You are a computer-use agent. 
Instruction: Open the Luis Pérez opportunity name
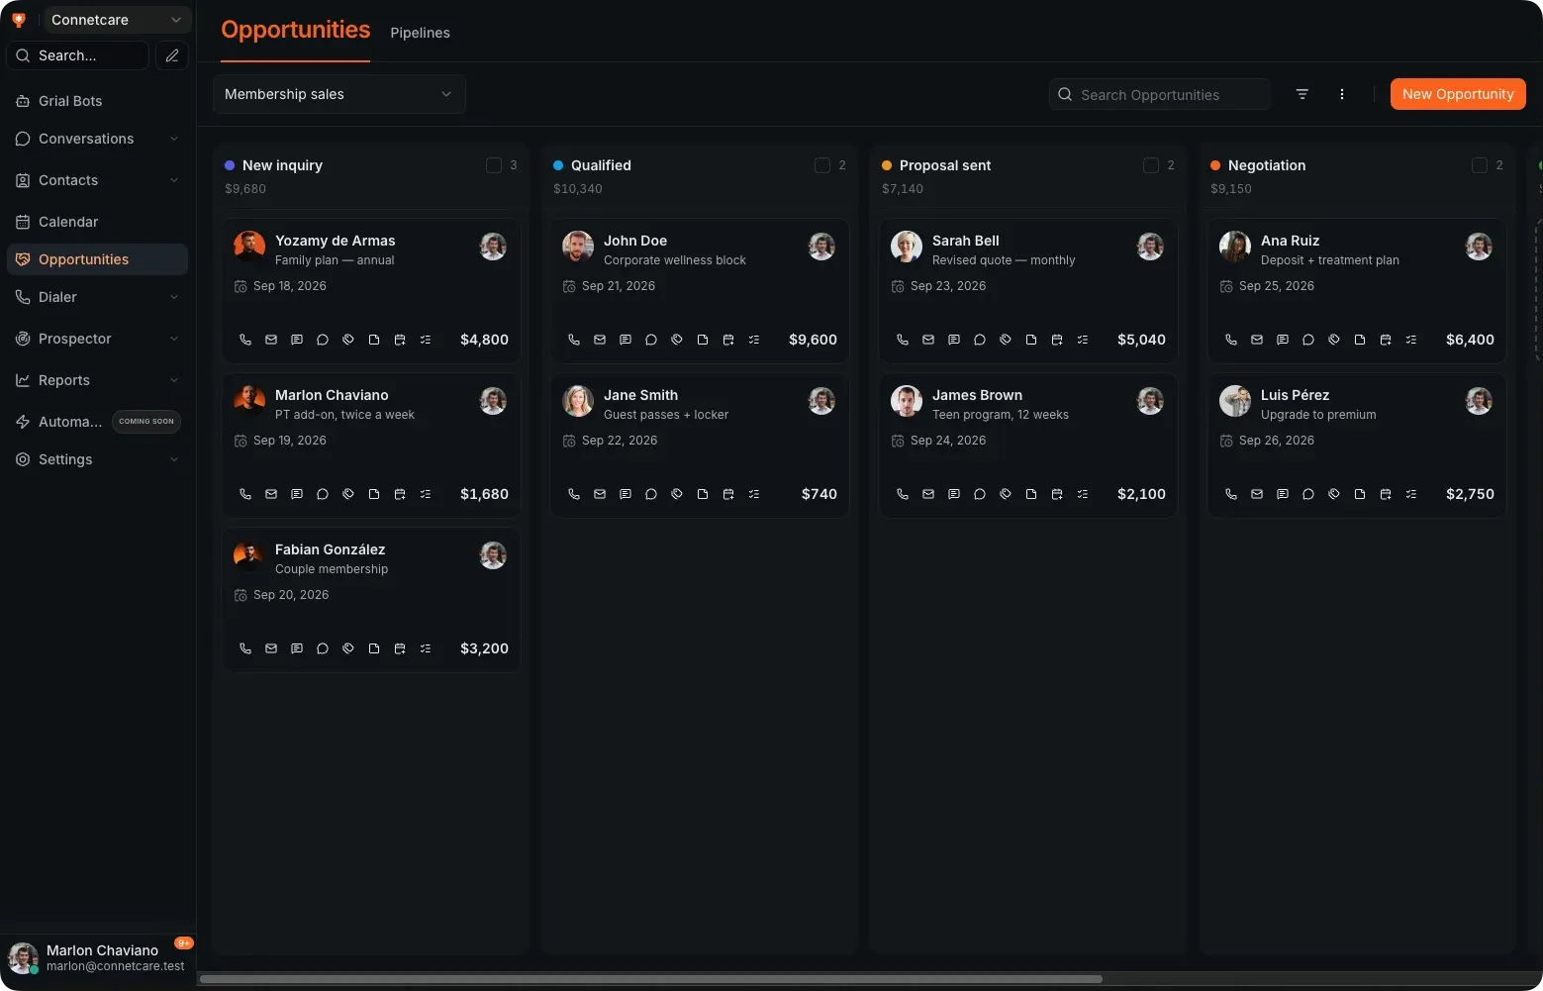(1295, 395)
